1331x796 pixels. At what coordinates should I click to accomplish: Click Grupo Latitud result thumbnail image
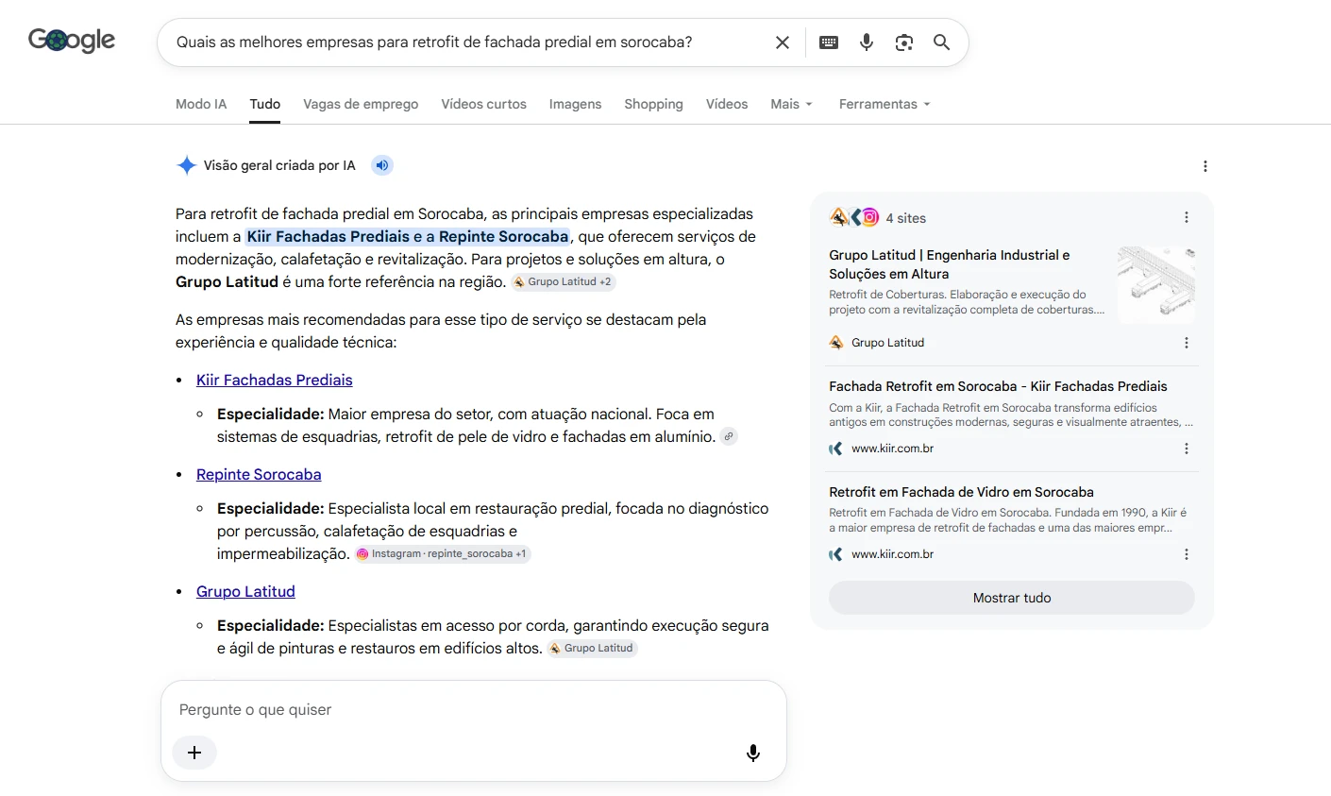coord(1156,284)
